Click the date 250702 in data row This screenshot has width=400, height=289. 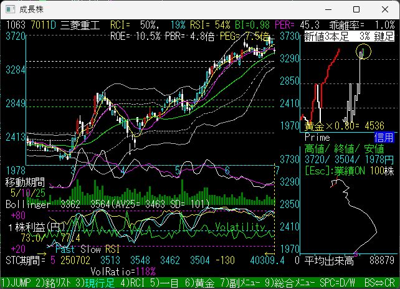click(x=75, y=261)
